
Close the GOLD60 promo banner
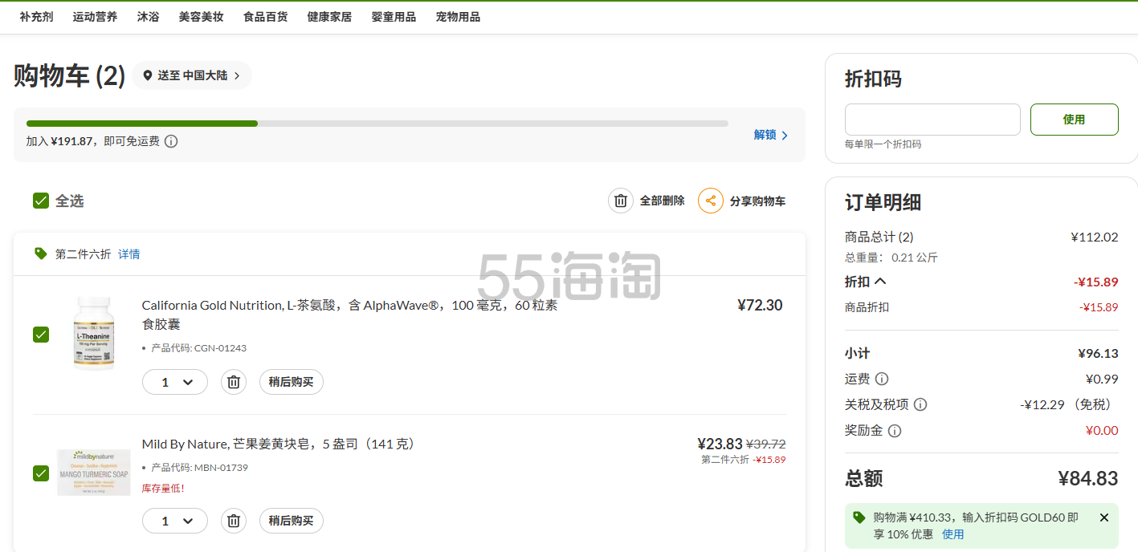[x=1103, y=517]
